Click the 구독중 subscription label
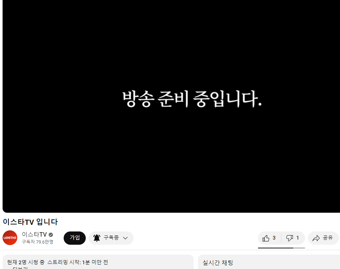Viewport: 340px width, 269px height. tap(111, 238)
